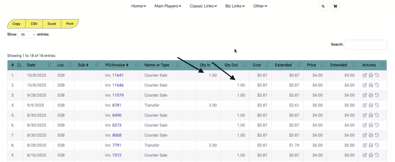Print the invoice 8490 row
Image resolution: width=395 pixels, height=162 pixels.
click(x=371, y=115)
